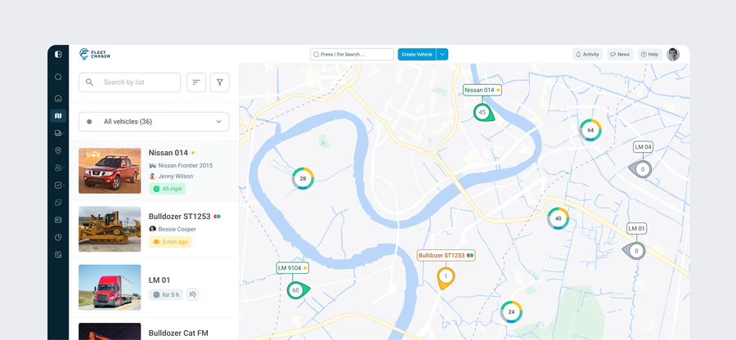Expand the Vehicles sidebar submenu chevron

click(x=64, y=133)
